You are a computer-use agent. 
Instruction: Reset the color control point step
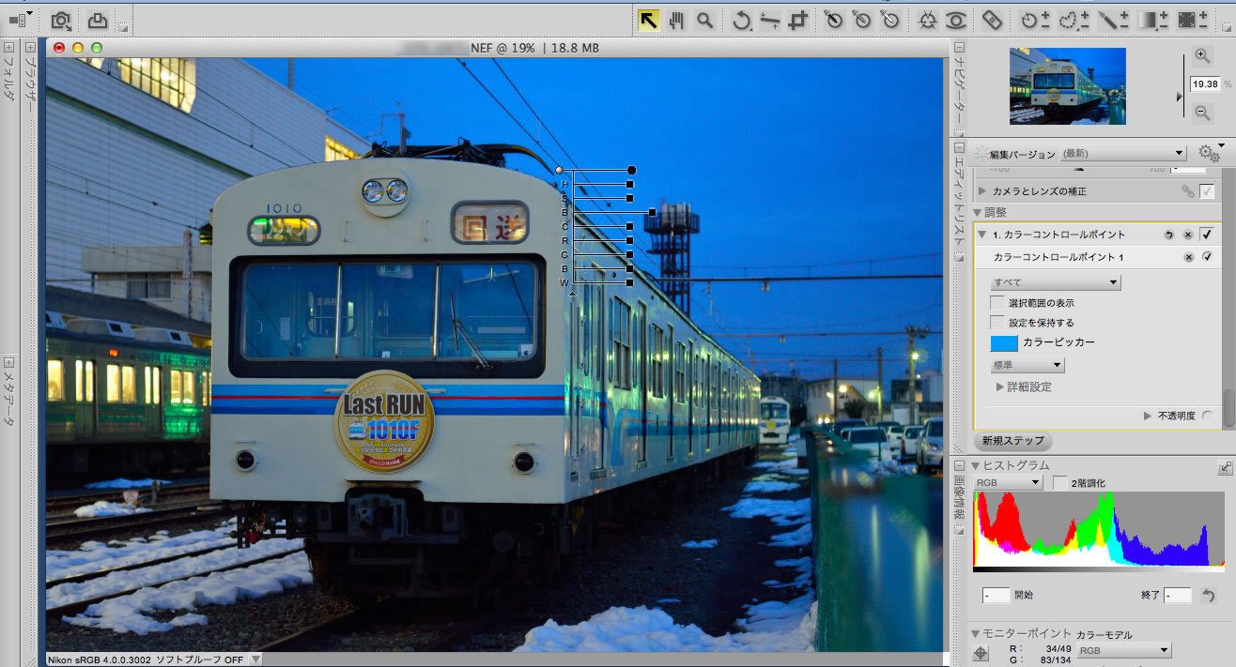(x=1170, y=235)
